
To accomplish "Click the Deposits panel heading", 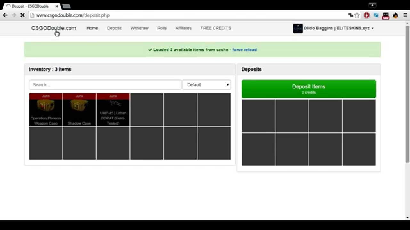I will coord(251,69).
